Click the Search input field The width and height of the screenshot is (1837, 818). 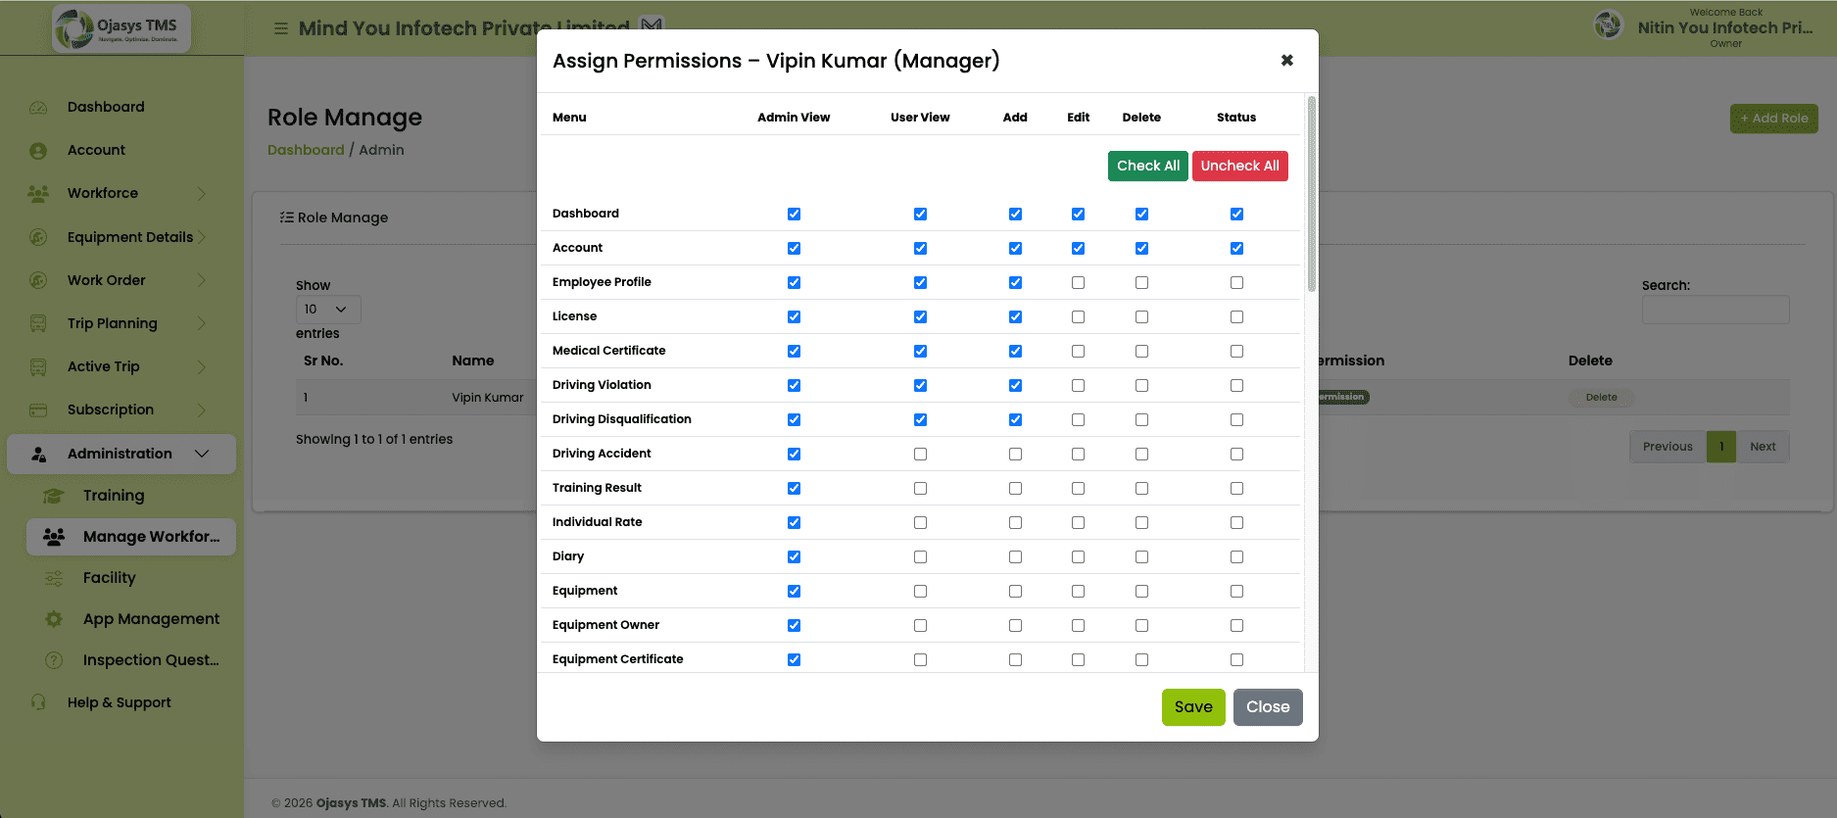click(x=1716, y=311)
